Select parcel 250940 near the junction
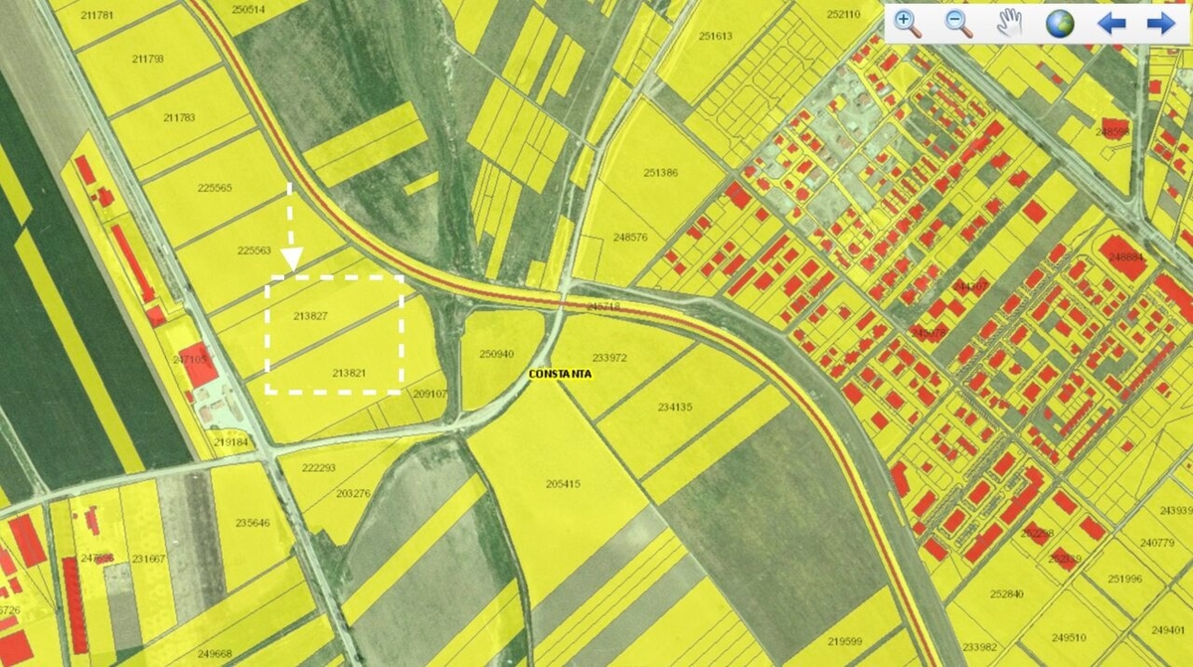Image resolution: width=1193 pixels, height=667 pixels. point(497,354)
